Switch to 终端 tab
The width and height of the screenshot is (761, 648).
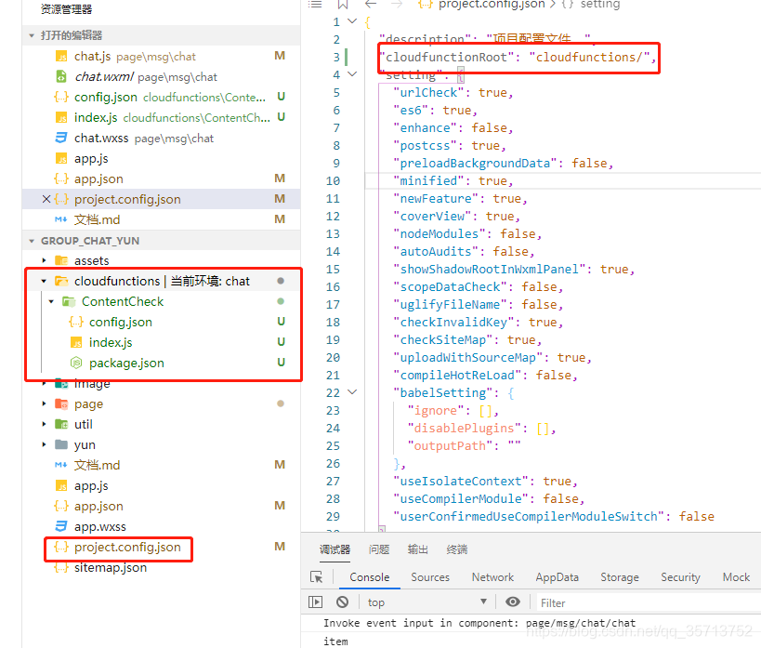point(457,549)
